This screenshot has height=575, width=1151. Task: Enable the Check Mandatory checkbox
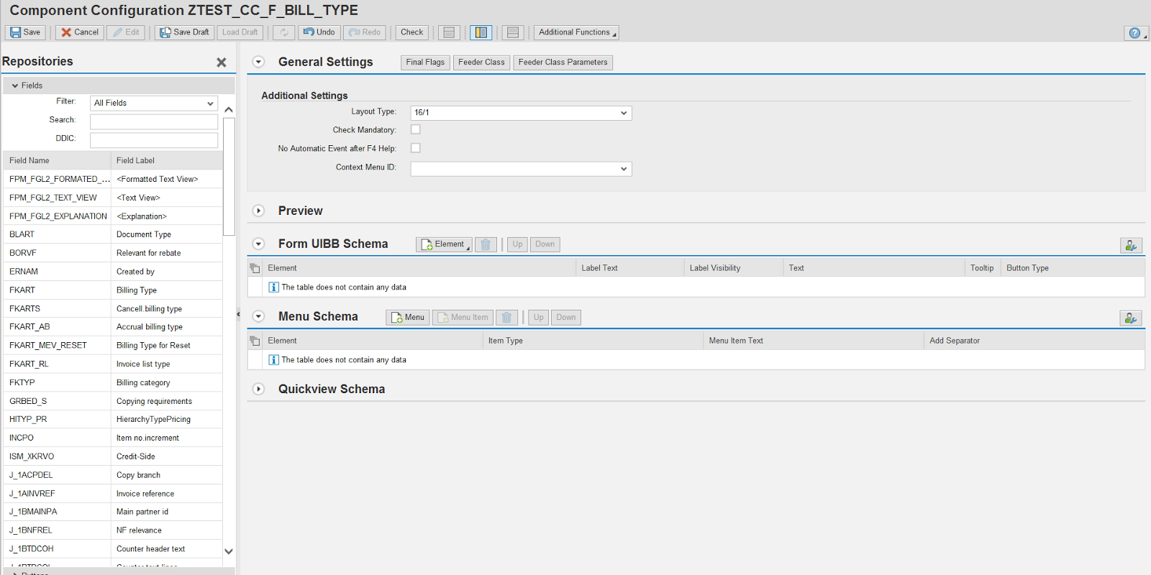click(415, 129)
